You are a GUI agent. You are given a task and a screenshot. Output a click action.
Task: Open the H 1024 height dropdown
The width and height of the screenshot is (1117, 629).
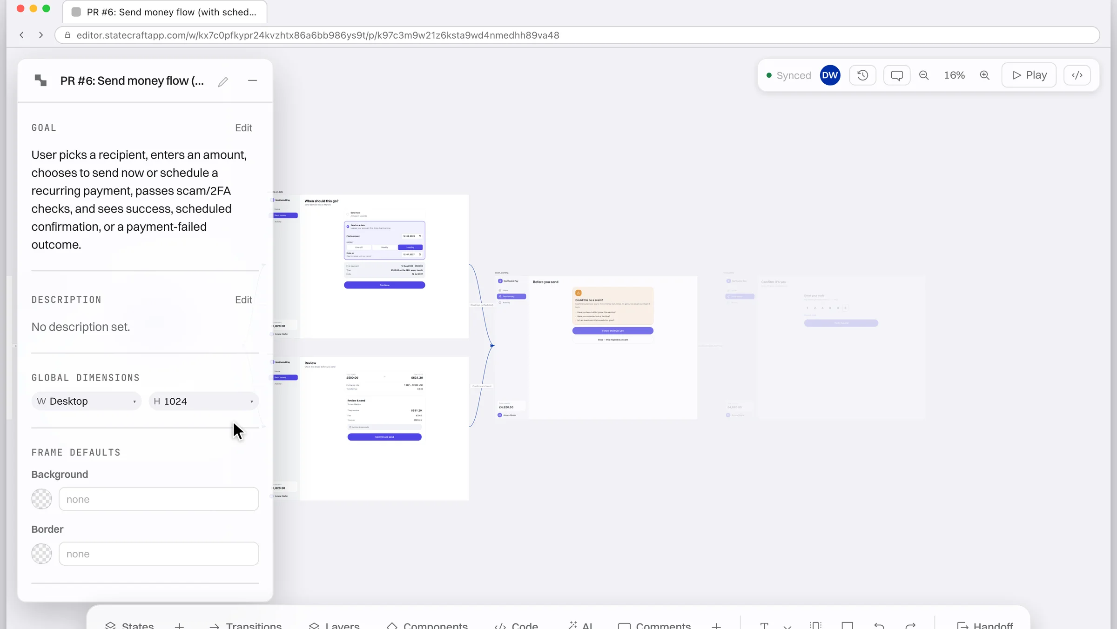[204, 401]
